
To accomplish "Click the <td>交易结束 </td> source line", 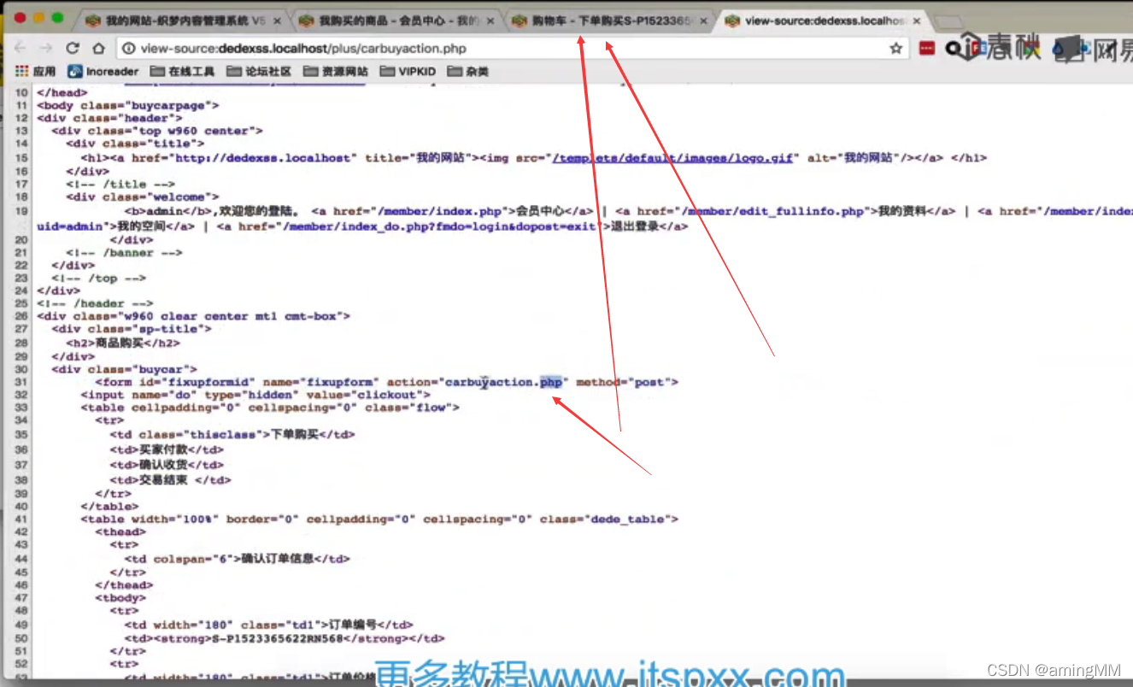I will (x=170, y=480).
